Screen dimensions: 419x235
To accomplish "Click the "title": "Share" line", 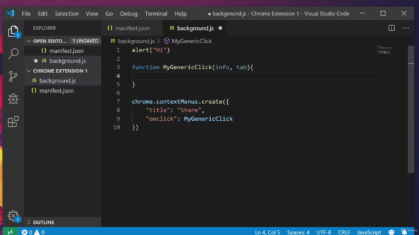I will click(175, 110).
